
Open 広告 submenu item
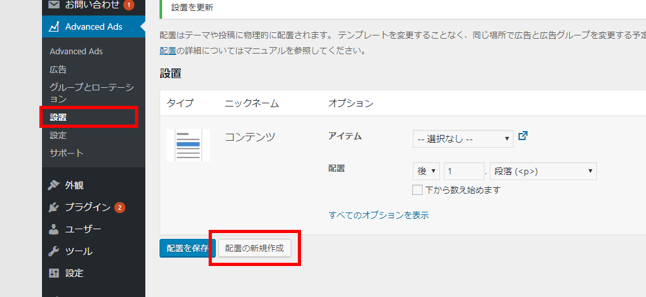tap(58, 69)
